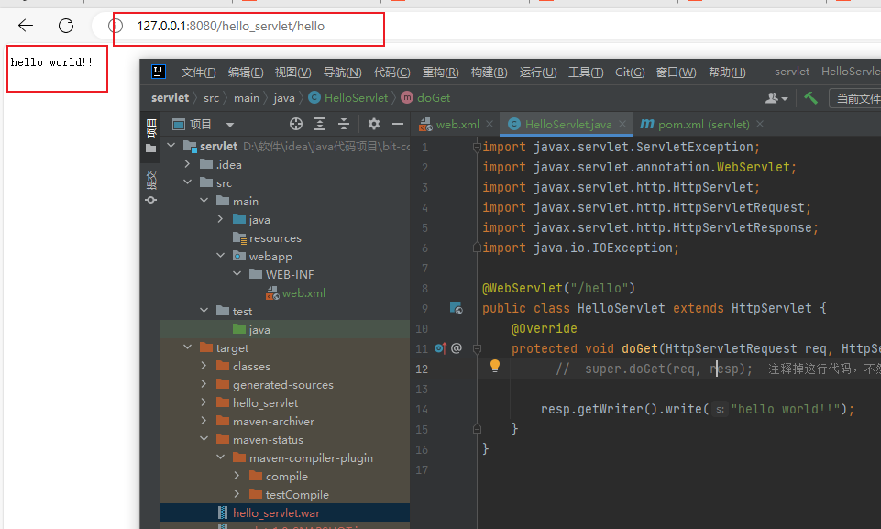Image resolution: width=881 pixels, height=529 pixels.
Task: Expand the classes folder
Action: tap(204, 366)
